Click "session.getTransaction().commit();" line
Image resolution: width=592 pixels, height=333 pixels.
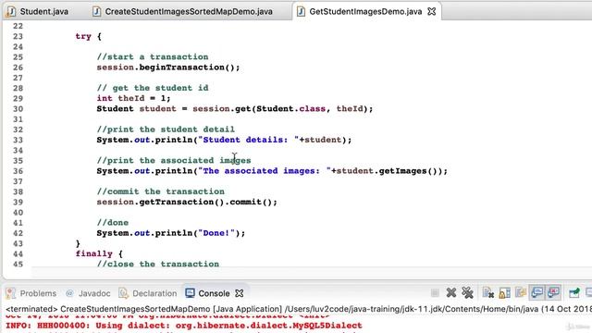pos(187,202)
